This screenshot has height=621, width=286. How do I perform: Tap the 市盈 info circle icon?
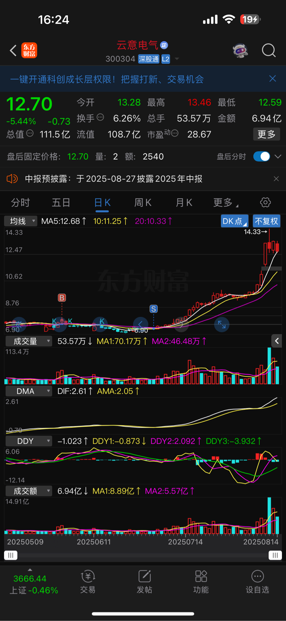pyautogui.click(x=175, y=133)
